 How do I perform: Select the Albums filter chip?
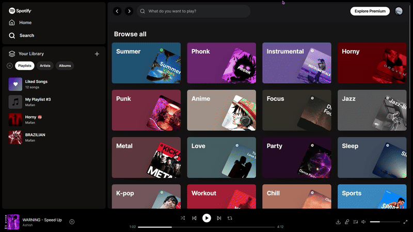pyautogui.click(x=65, y=66)
